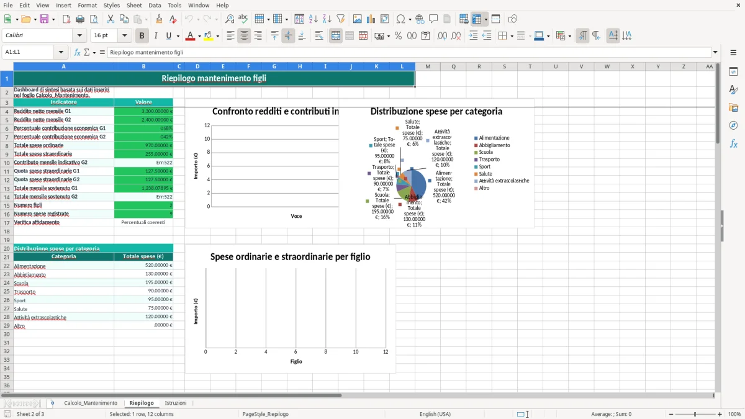Open the Styles menu

(x=112, y=5)
